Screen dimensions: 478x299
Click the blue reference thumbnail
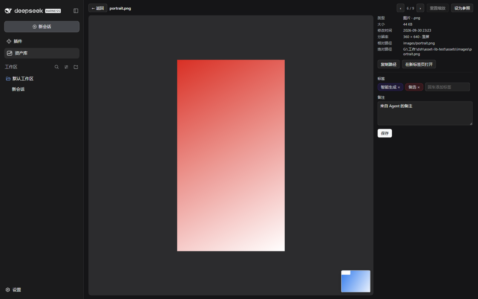(x=356, y=281)
